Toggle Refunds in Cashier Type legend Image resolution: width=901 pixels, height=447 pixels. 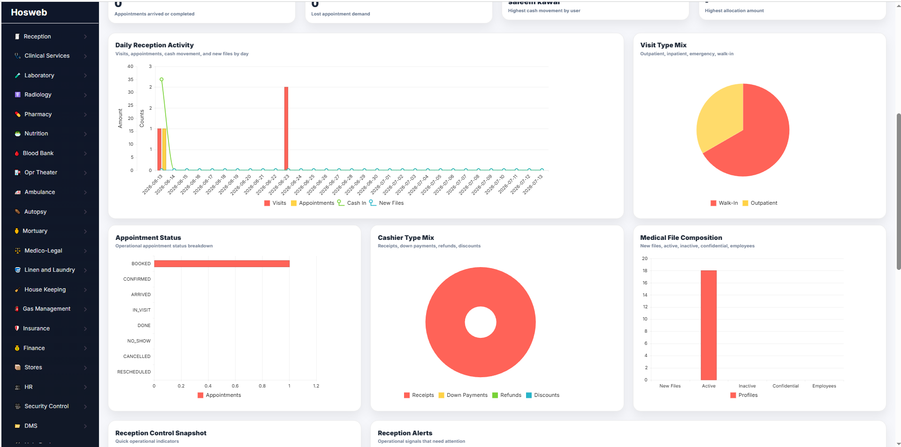(507, 395)
